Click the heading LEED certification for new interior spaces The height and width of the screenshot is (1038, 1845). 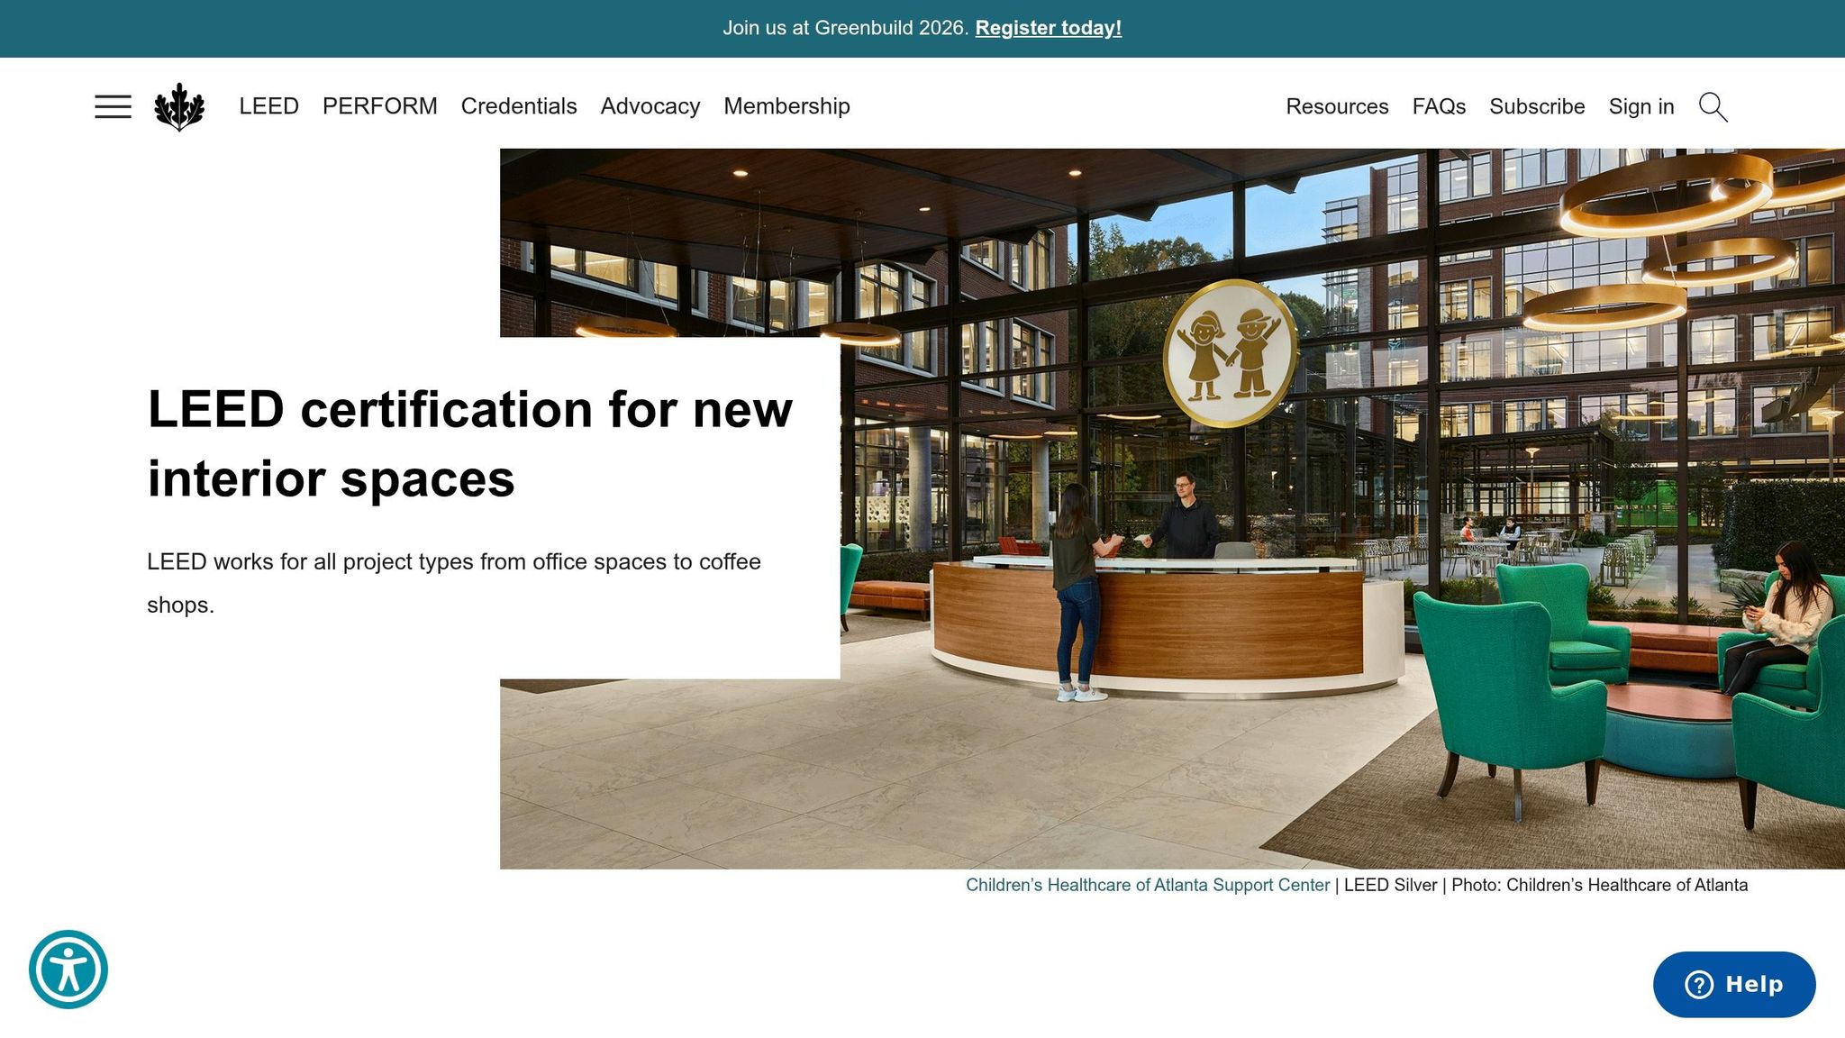click(x=470, y=443)
